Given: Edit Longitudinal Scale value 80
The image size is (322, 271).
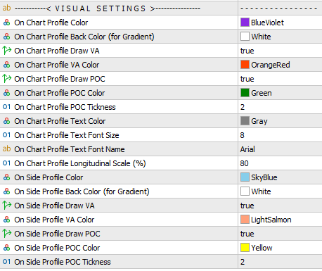Looking at the screenshot, I should pos(280,163).
